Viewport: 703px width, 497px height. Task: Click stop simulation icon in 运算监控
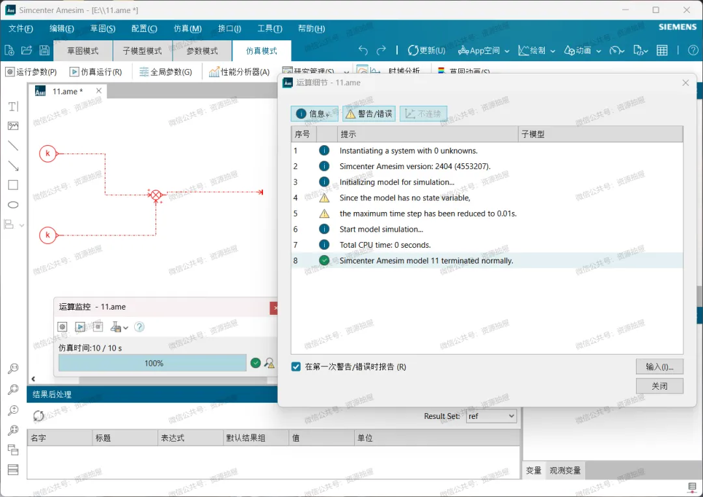pyautogui.click(x=98, y=327)
